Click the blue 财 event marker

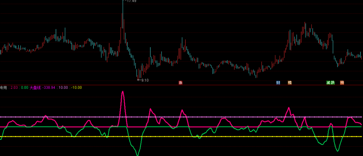[278, 82]
